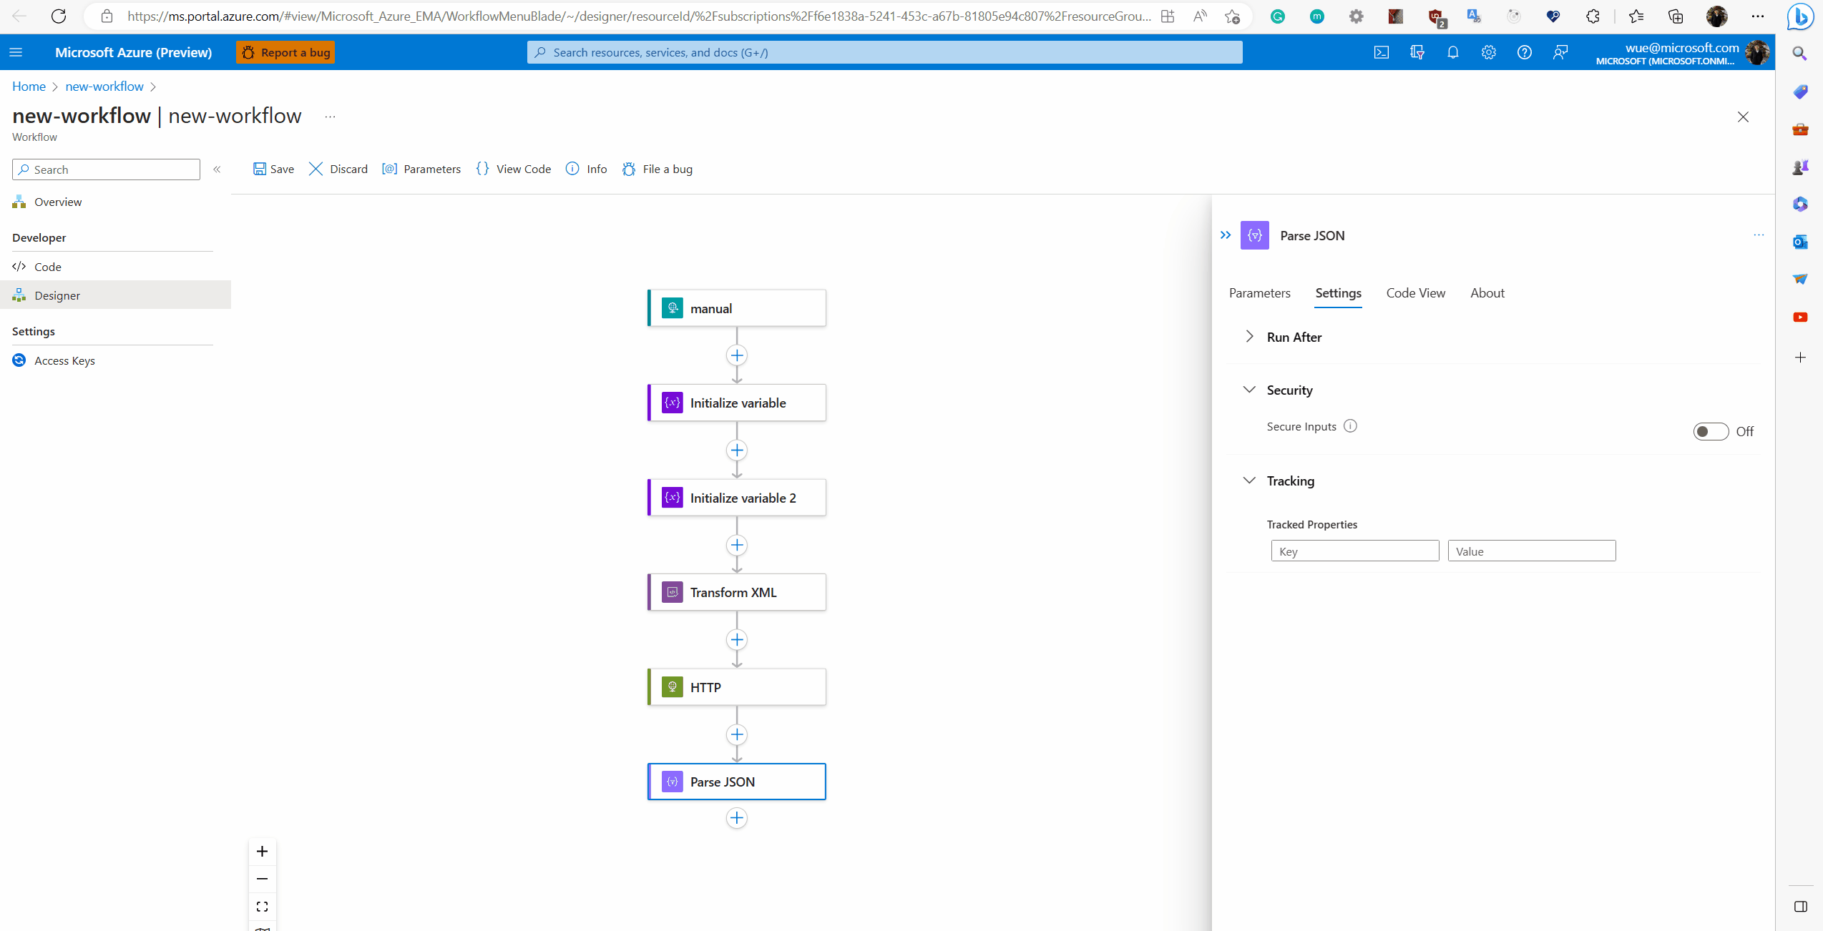Expand the Run After section
The width and height of the screenshot is (1823, 931).
click(1249, 337)
